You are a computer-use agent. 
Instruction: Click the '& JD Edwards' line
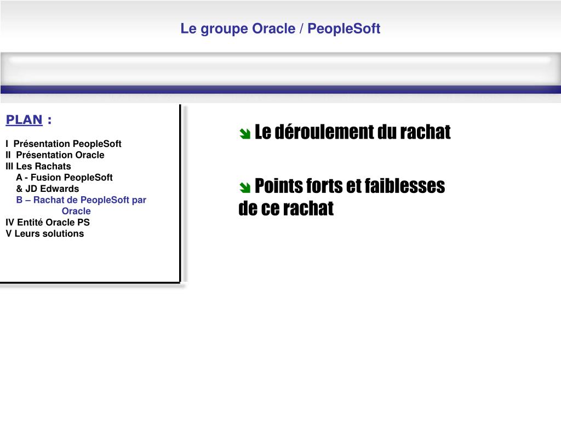click(x=48, y=189)
